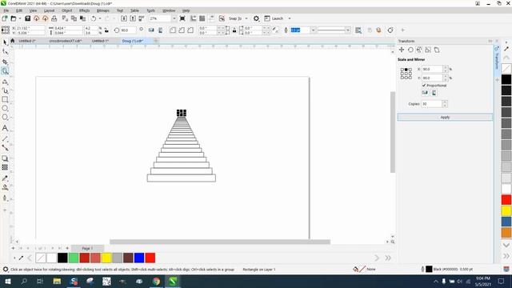This screenshot has height=288, width=512.
Task: Expand the Undo history arrow
Action: (x=100, y=18)
